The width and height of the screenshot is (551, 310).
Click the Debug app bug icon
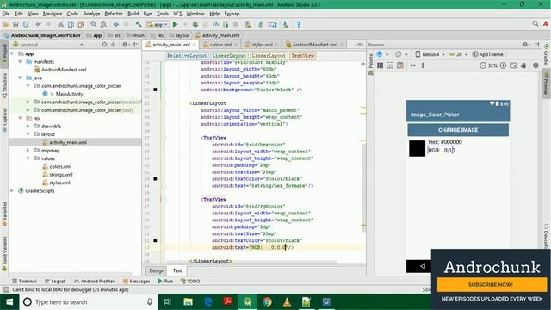(x=195, y=25)
